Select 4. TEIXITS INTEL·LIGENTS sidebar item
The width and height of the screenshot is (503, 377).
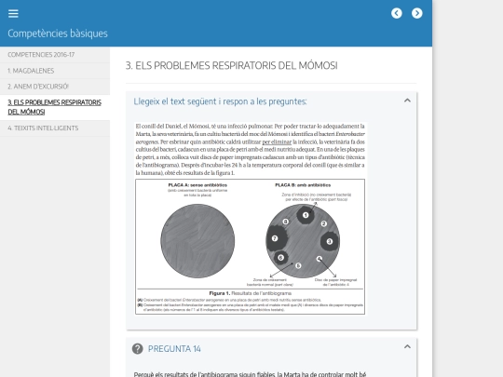[x=55, y=128]
